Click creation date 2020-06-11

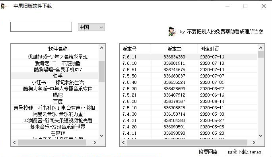pyautogui.click(x=212, y=108)
